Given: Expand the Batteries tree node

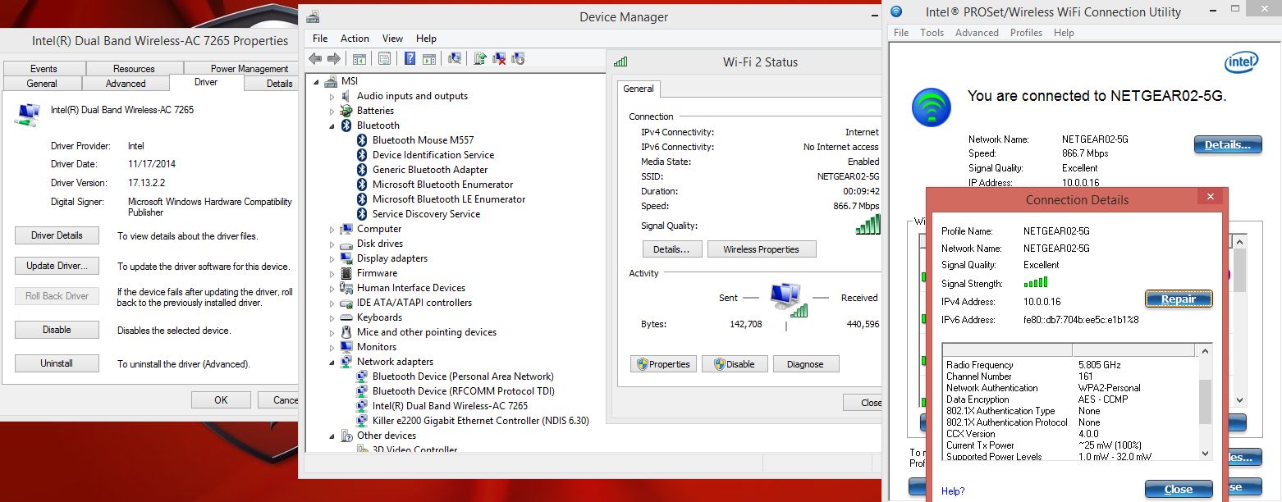Looking at the screenshot, I should pyautogui.click(x=332, y=112).
